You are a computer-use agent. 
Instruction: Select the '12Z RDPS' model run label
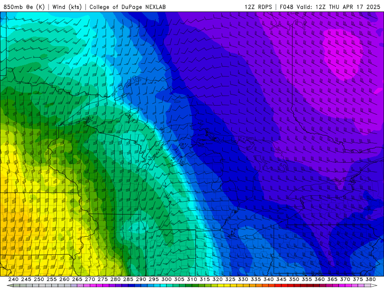(x=258, y=7)
